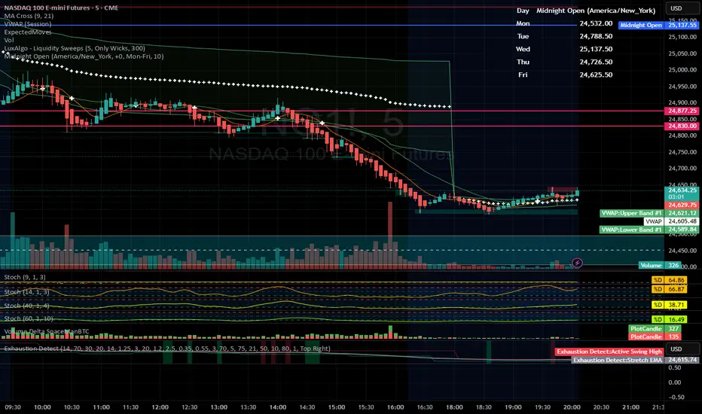Click the Volume 326 label
This screenshot has width=702, height=414.
pos(660,266)
